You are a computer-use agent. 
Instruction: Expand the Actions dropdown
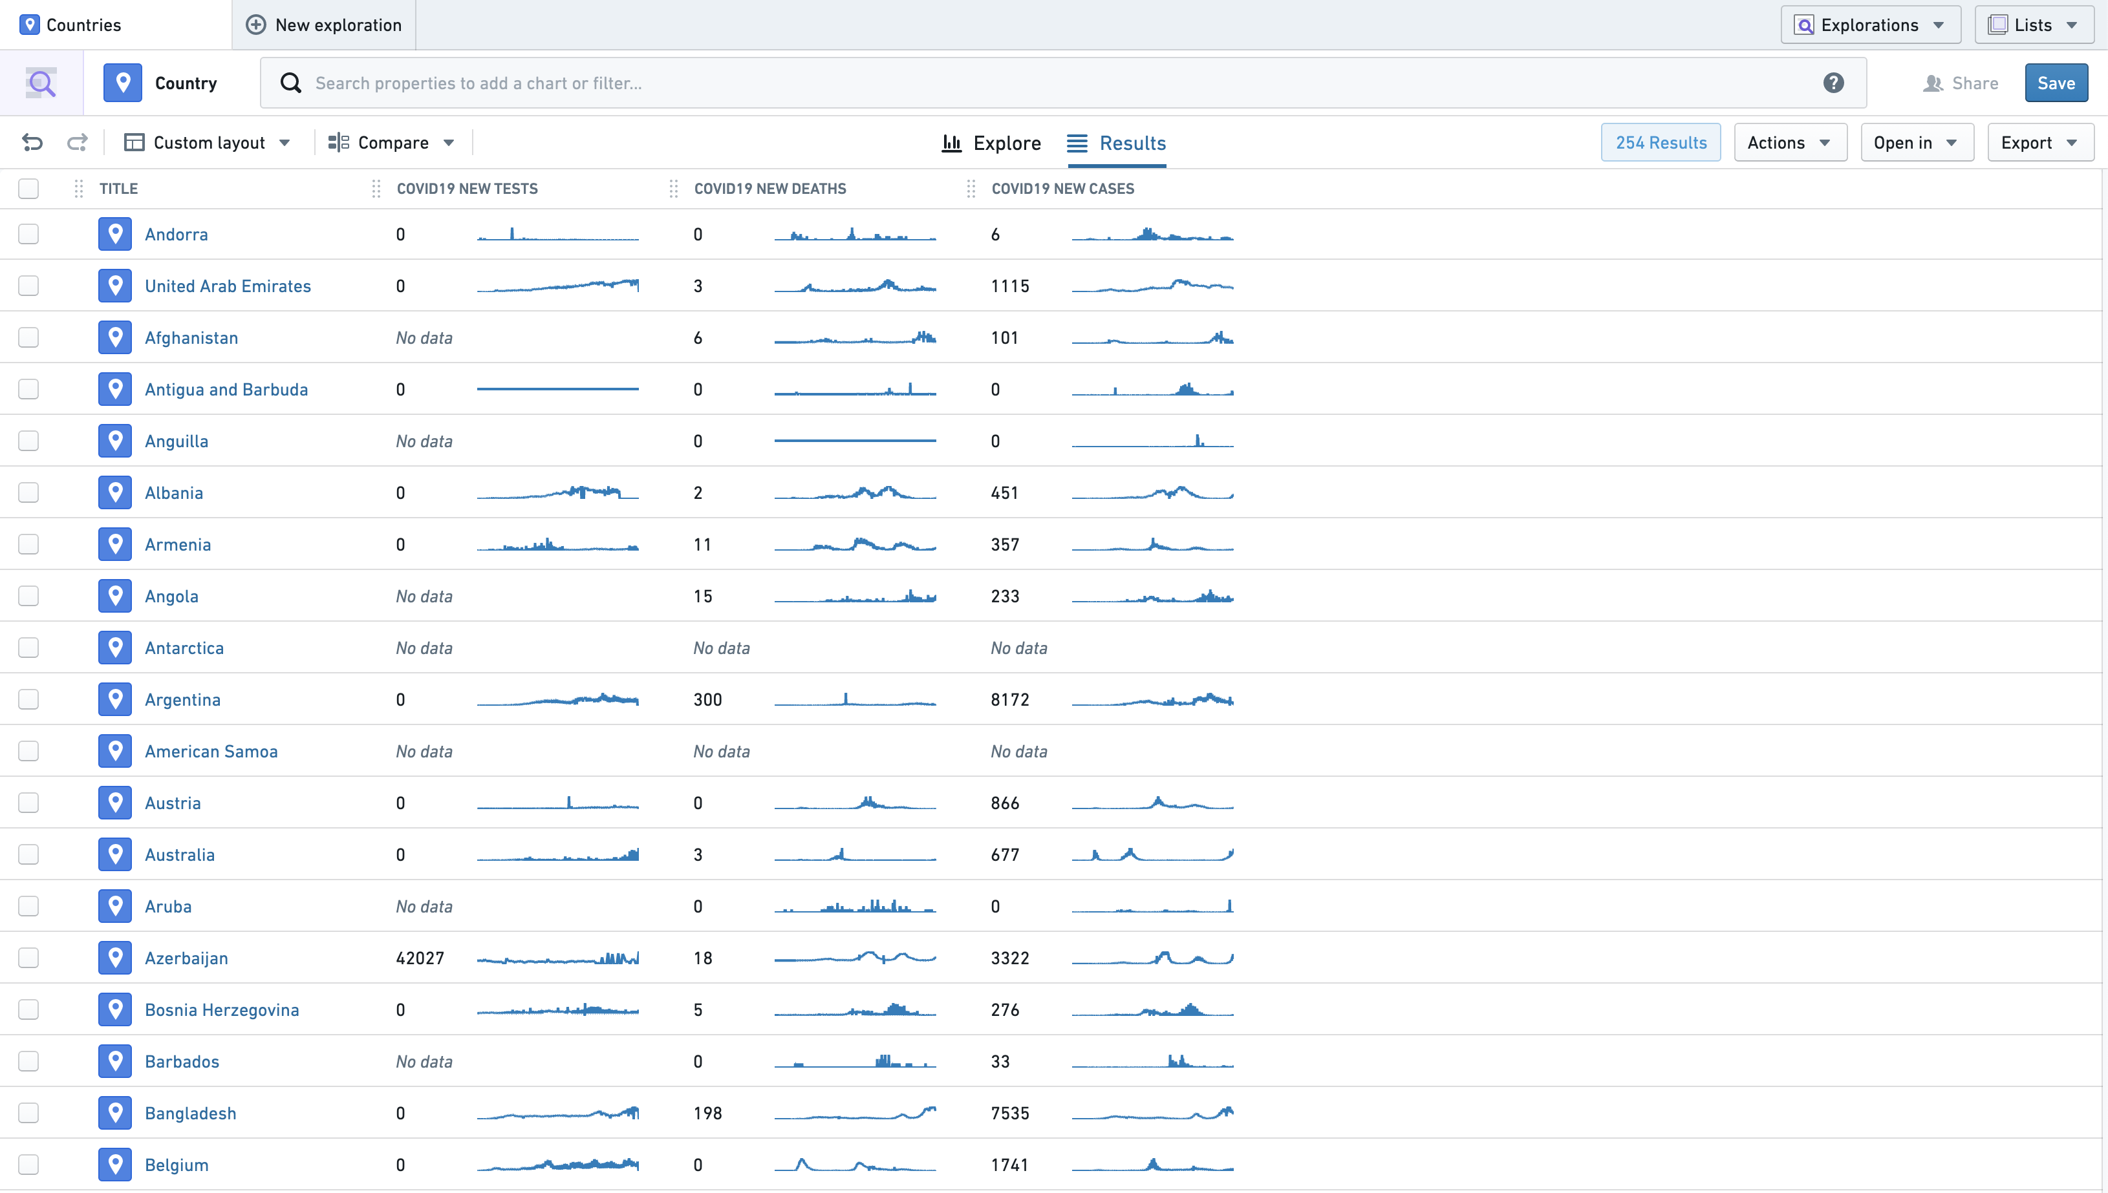(1790, 143)
